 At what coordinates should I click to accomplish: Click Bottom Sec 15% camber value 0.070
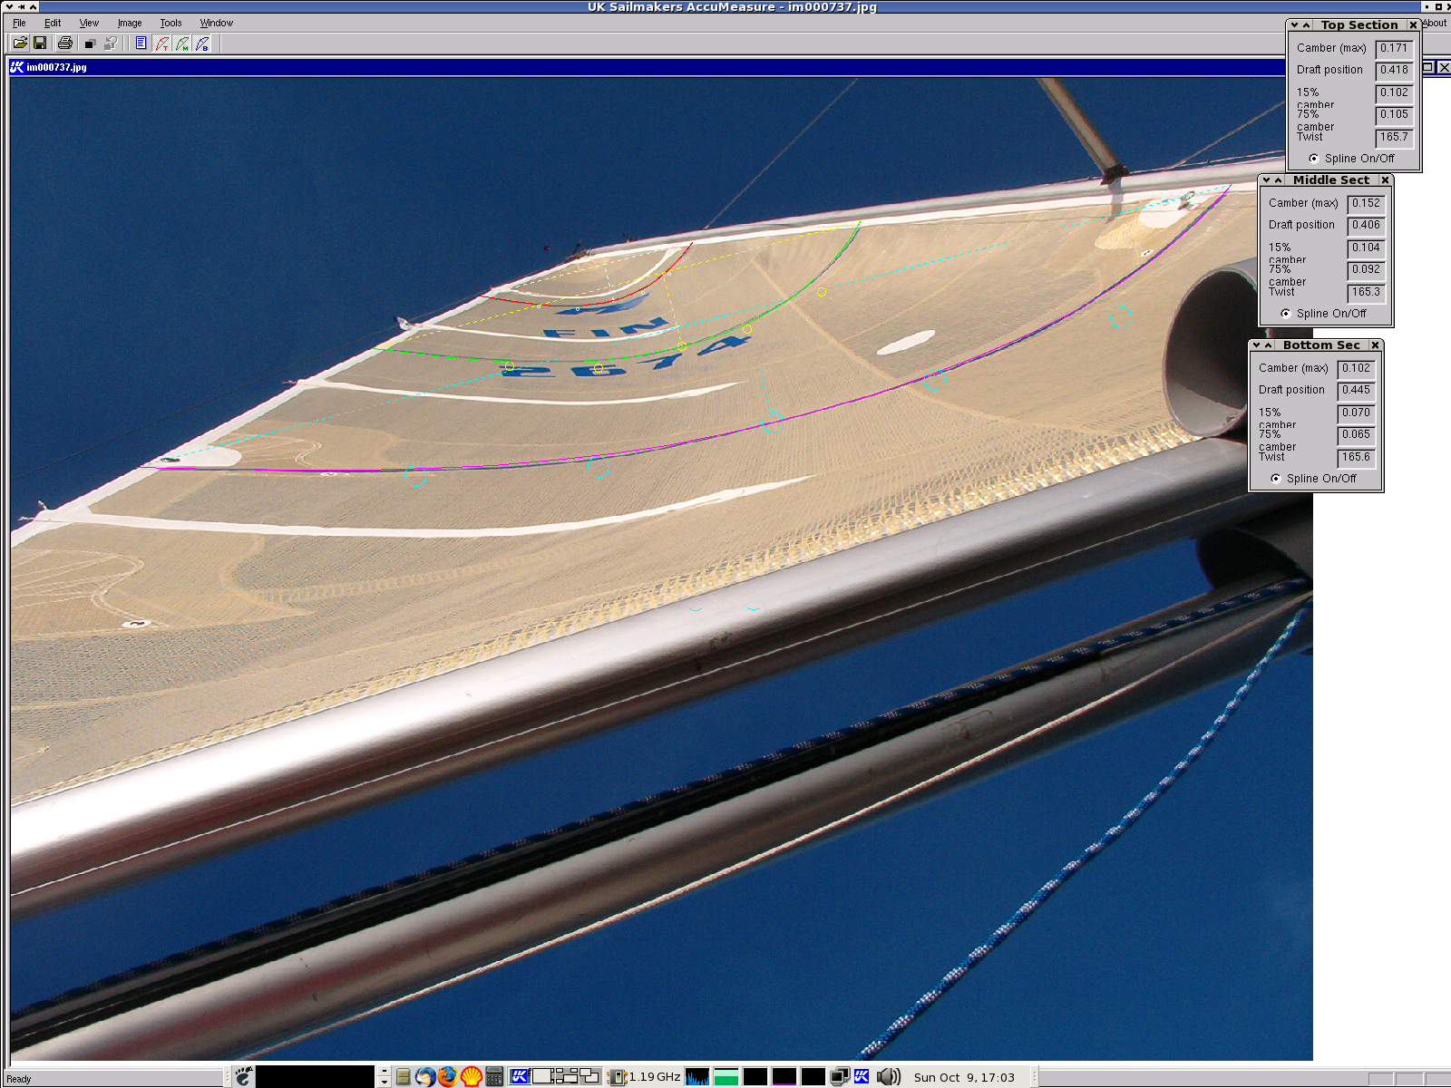coord(1356,413)
